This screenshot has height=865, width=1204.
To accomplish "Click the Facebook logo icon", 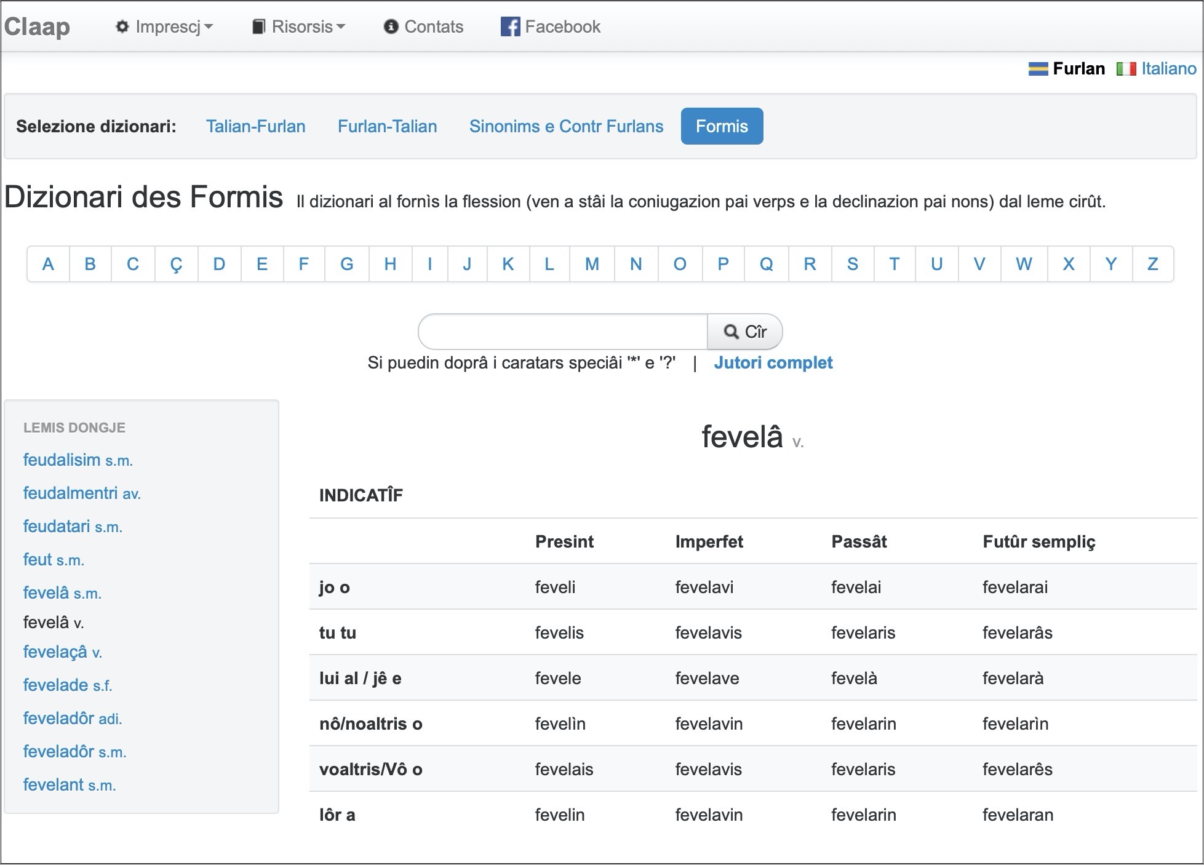I will coord(510,26).
